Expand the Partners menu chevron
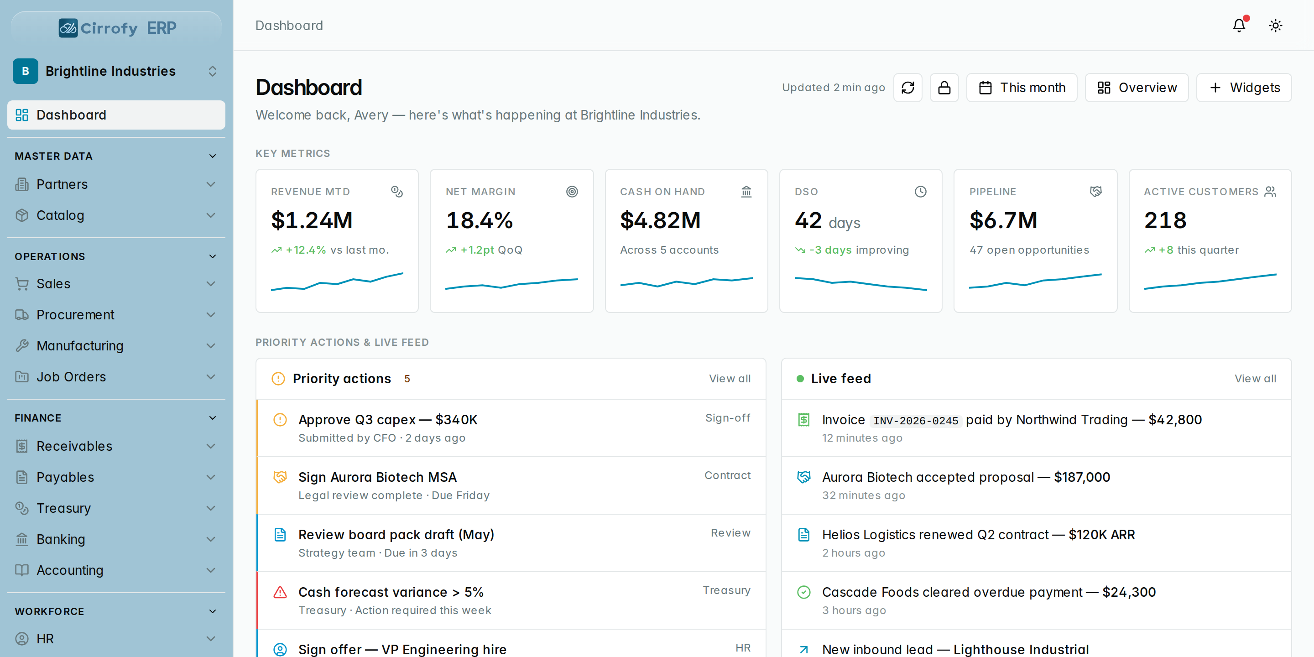 pos(211,184)
